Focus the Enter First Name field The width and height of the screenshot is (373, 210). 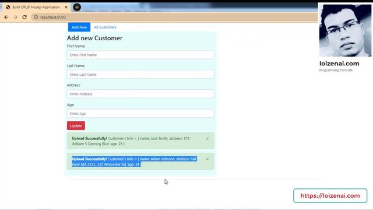point(140,55)
